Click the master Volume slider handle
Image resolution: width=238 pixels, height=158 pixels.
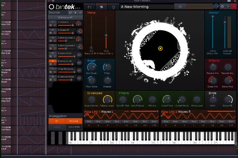[x=225, y=22]
